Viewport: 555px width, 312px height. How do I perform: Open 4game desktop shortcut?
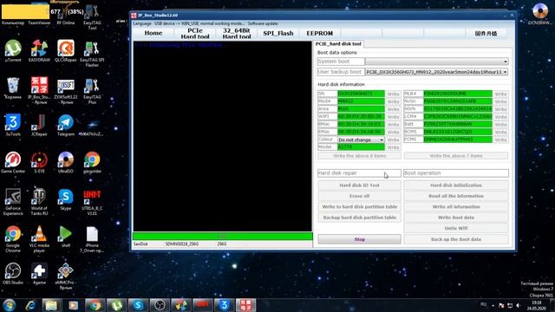[39, 274]
